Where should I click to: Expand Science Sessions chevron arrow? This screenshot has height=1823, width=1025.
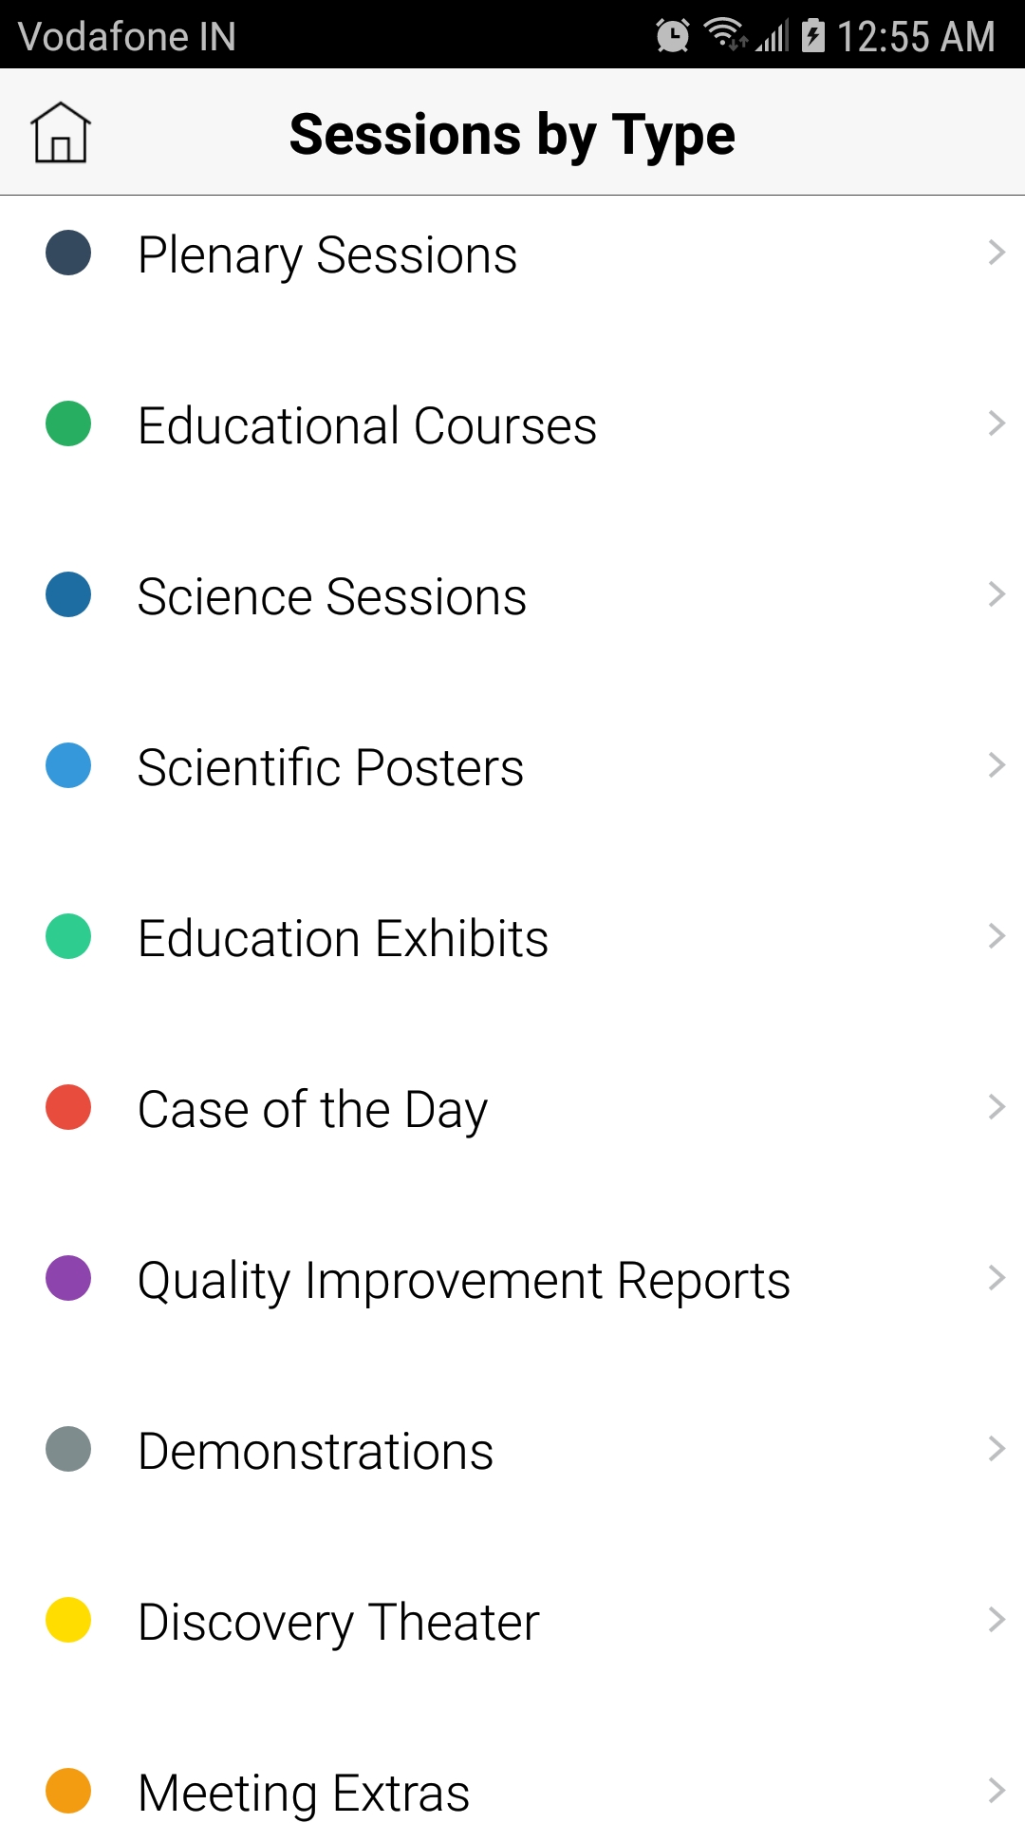tap(996, 594)
